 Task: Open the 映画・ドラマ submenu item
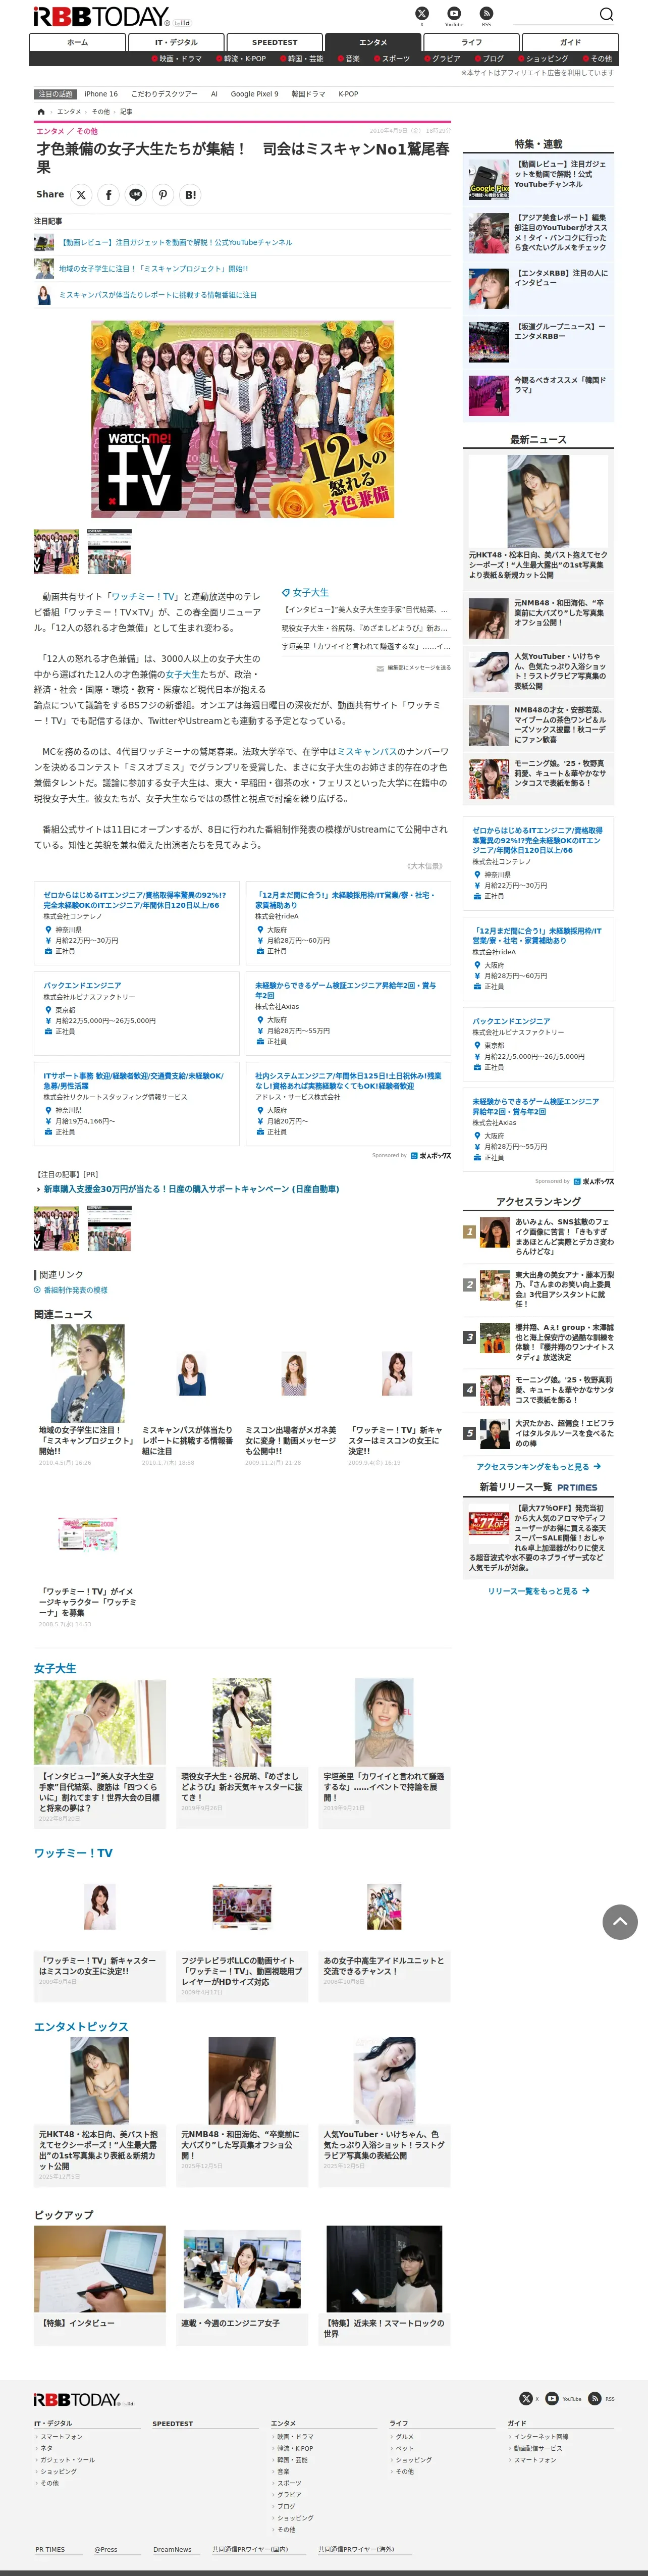[x=177, y=59]
